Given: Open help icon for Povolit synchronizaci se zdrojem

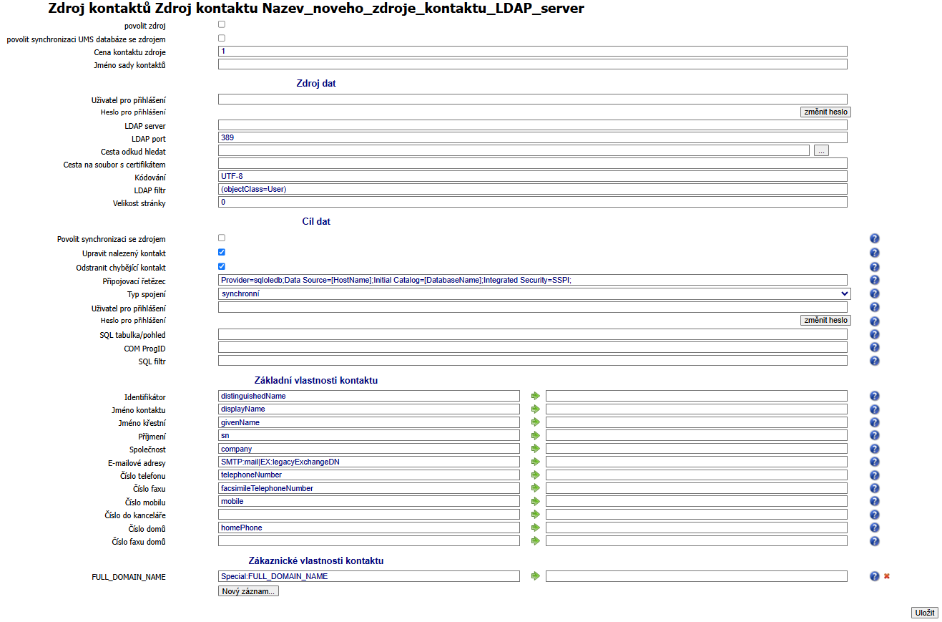Looking at the screenshot, I should point(874,238).
